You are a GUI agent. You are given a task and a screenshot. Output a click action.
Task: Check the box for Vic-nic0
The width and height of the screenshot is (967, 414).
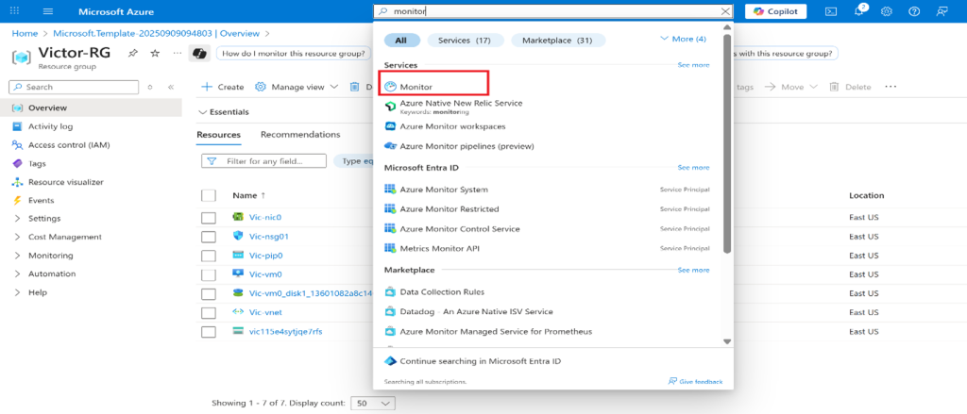click(x=209, y=218)
